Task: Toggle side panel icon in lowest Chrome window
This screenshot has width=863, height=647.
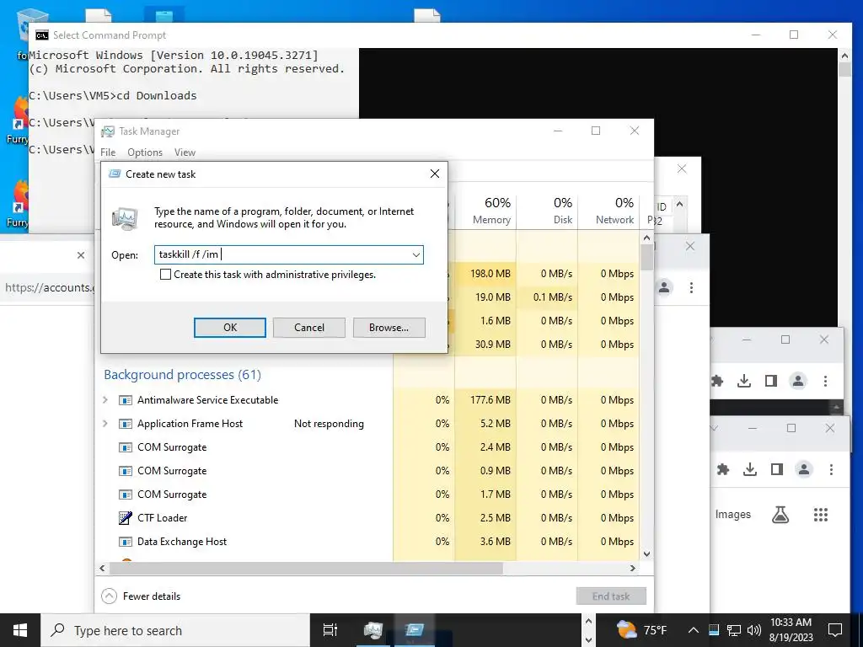Action: point(776,469)
